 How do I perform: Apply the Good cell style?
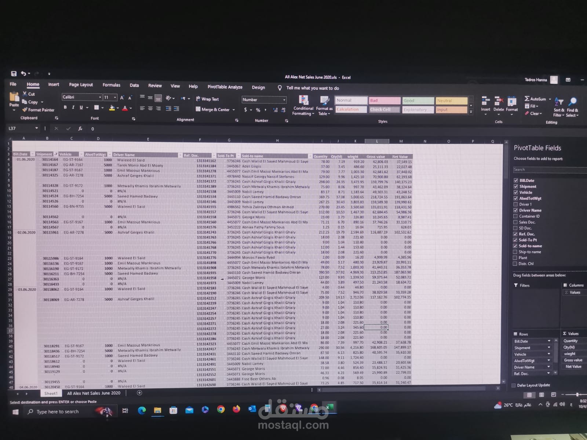point(418,101)
